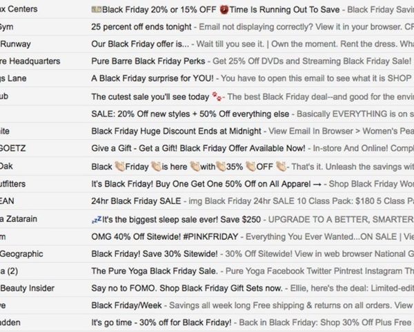This screenshot has width=414, height=332.
Task: Open "Our Black Friday offer is..." email
Action: [x=207, y=44]
